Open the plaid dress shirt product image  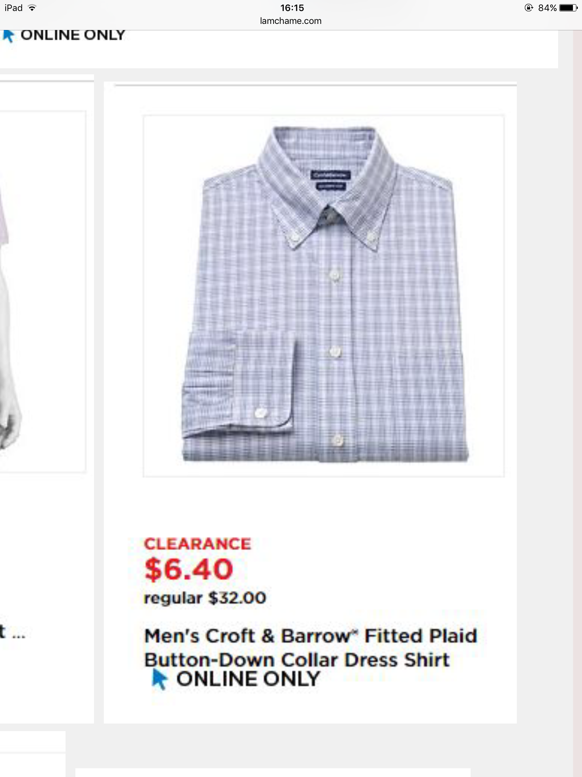click(x=324, y=296)
